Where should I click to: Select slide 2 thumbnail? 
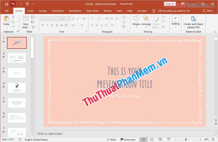point(17,58)
